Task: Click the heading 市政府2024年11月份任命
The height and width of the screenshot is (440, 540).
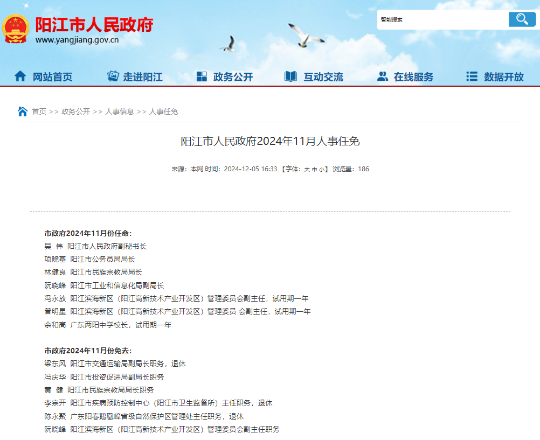Action: [x=88, y=233]
